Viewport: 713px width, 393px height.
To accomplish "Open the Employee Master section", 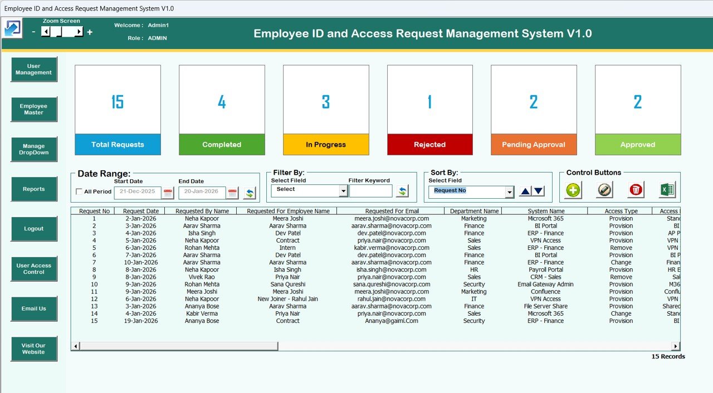I will tap(35, 109).
